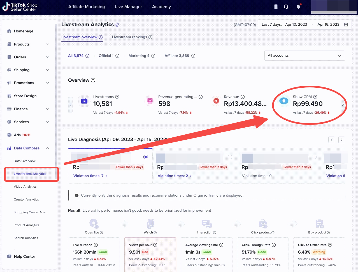Select the second Live Diagnosis card radio
The height and width of the screenshot is (272, 358).
point(230,157)
